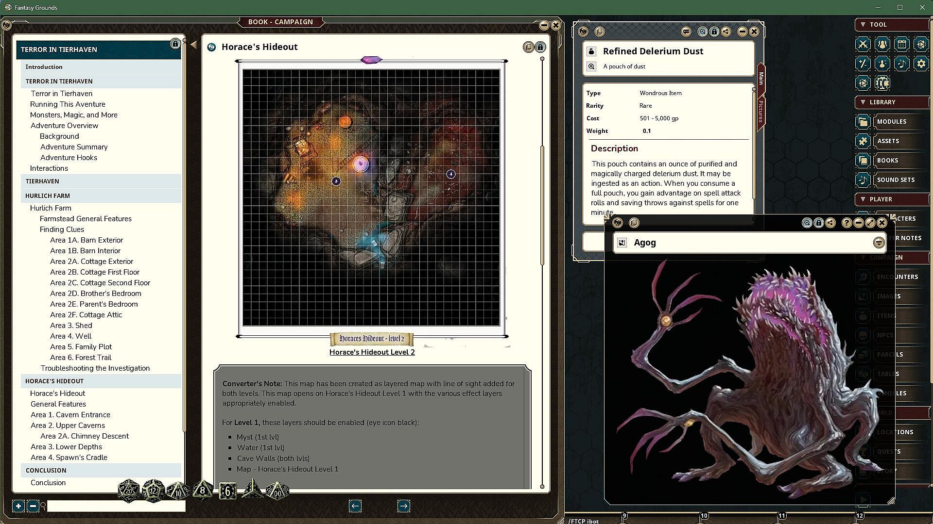Click the book page vertical scrollbar
This screenshot has width=933, height=524.
542,204
